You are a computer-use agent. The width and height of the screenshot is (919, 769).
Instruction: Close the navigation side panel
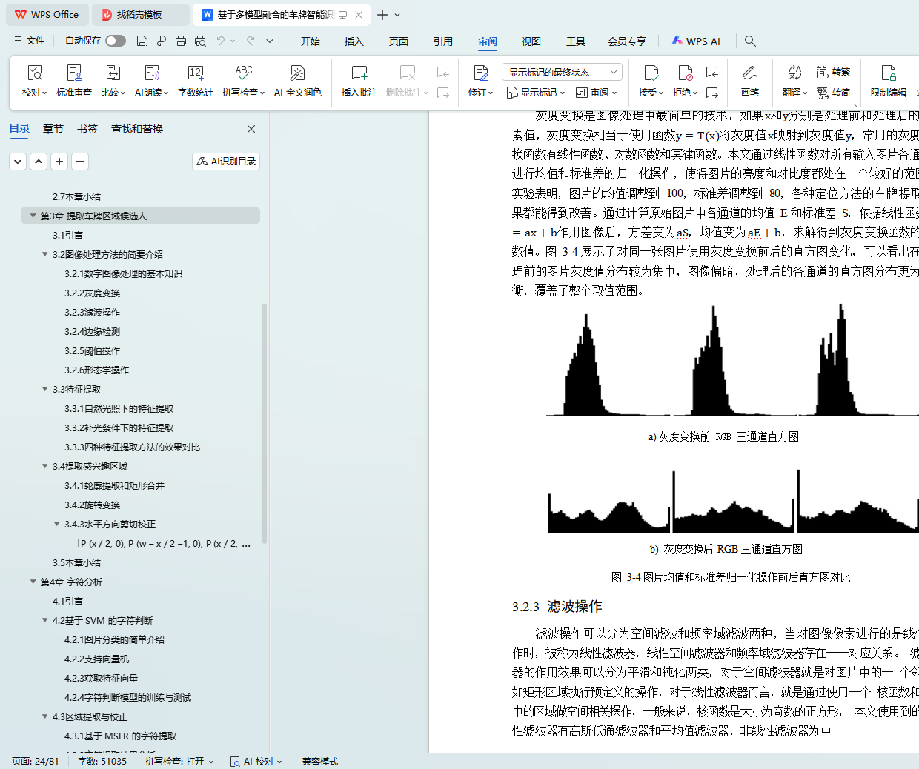tap(251, 129)
